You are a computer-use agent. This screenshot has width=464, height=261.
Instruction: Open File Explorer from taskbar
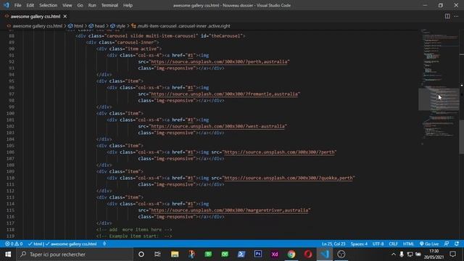coord(175,254)
